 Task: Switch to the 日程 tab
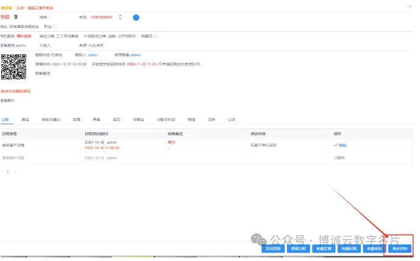click(x=6, y=119)
